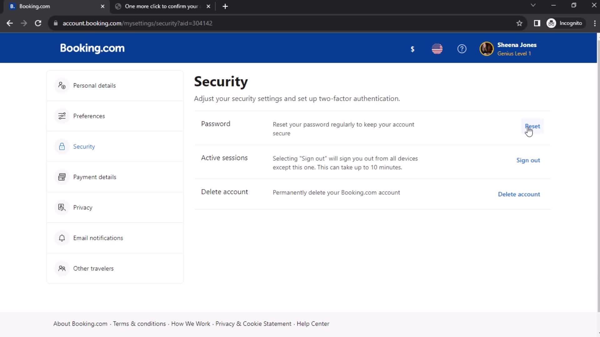Click the Privacy & Cookie Statement link
Image resolution: width=600 pixels, height=337 pixels.
253,323
